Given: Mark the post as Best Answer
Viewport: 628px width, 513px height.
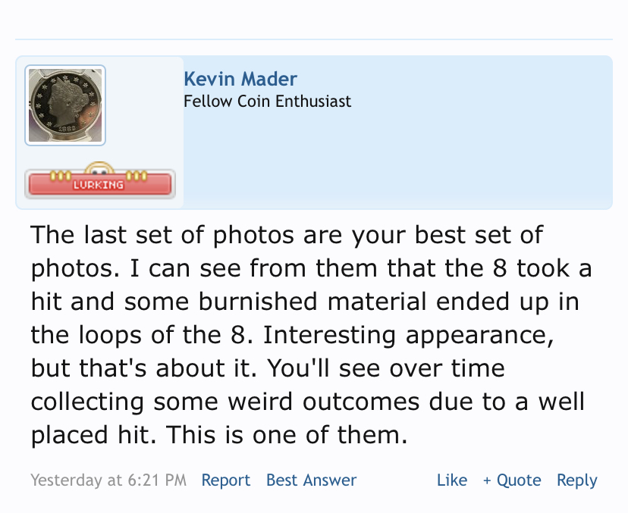Looking at the screenshot, I should 311,480.
